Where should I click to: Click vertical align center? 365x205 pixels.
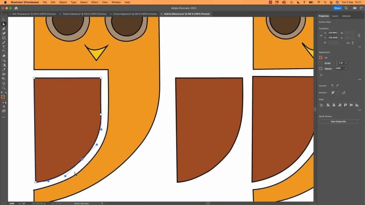click(351, 105)
